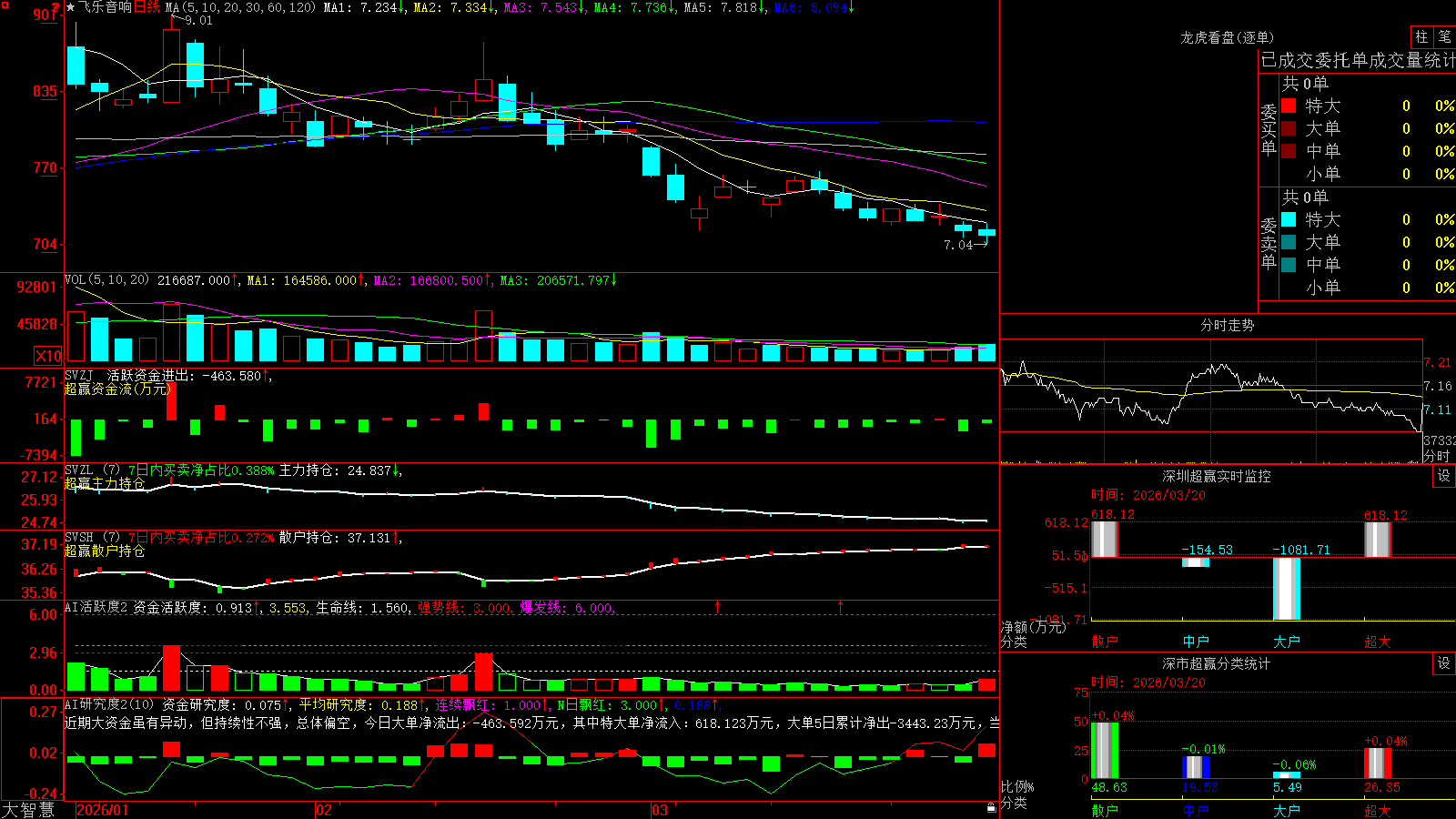Click the 深市超赢分类统计 panel title
Image resolution: width=1456 pixels, height=819 pixels.
1216,663
